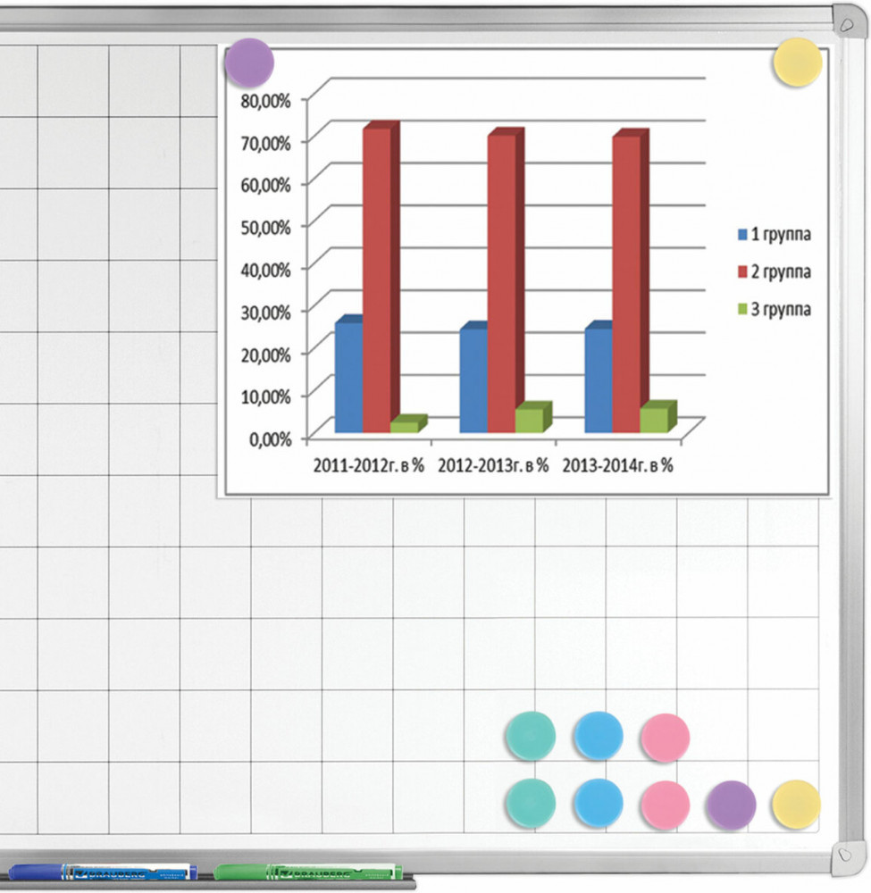
Task: Select the teal magnet in the upper row
Action: click(531, 737)
